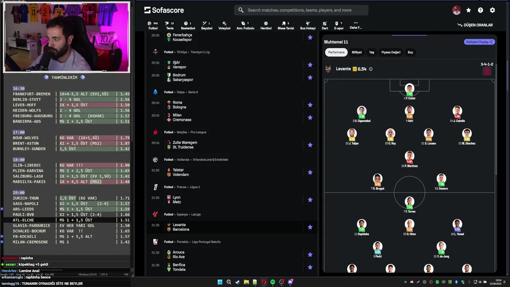Open the Beyzbol sport category
The height and width of the screenshot is (287, 510).
(207, 26)
